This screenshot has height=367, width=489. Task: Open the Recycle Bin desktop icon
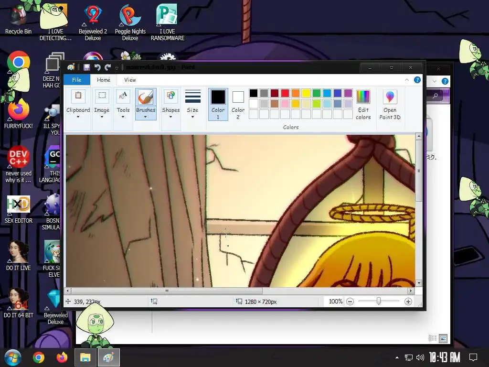[x=19, y=19]
